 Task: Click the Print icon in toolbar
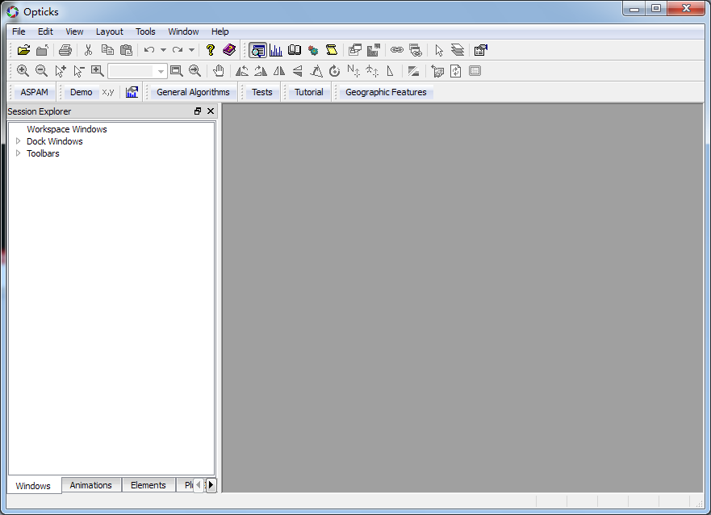(x=65, y=50)
